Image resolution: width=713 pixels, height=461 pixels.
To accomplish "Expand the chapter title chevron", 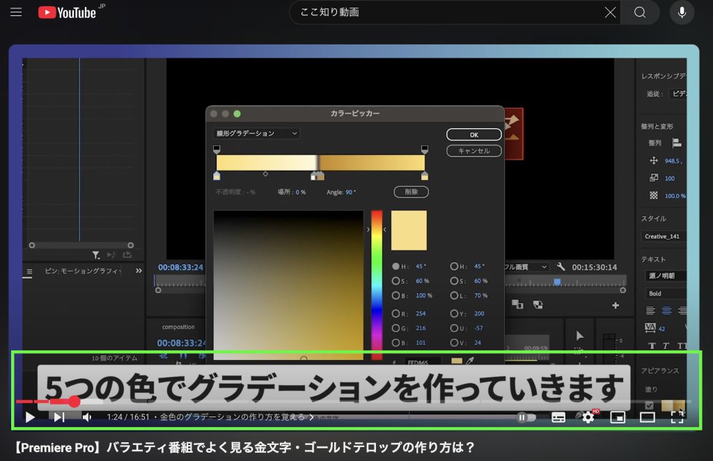I will (311, 418).
